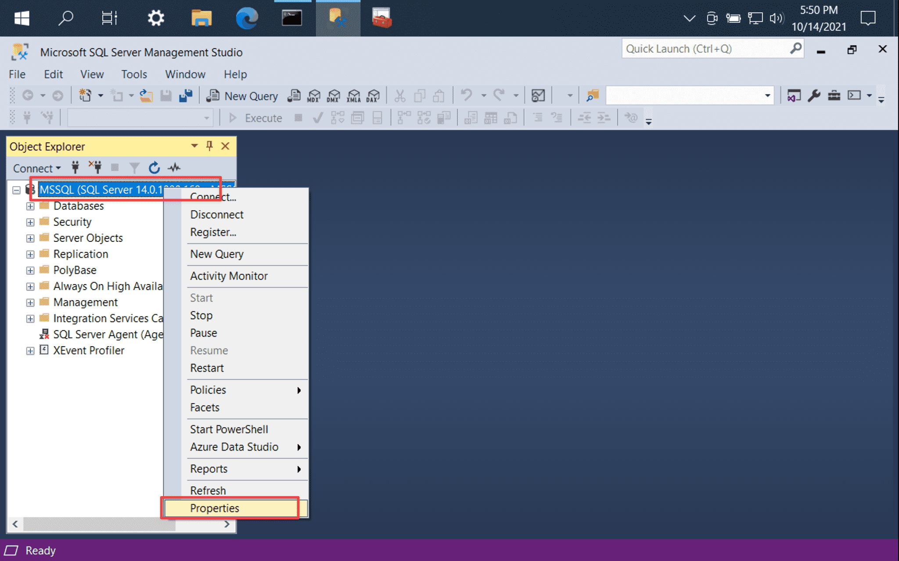Choose Activity Monitor from context menu
This screenshot has width=899, height=561.
point(236,276)
